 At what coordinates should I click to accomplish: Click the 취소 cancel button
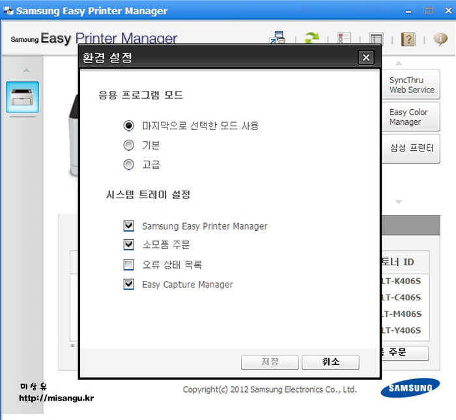click(x=330, y=362)
